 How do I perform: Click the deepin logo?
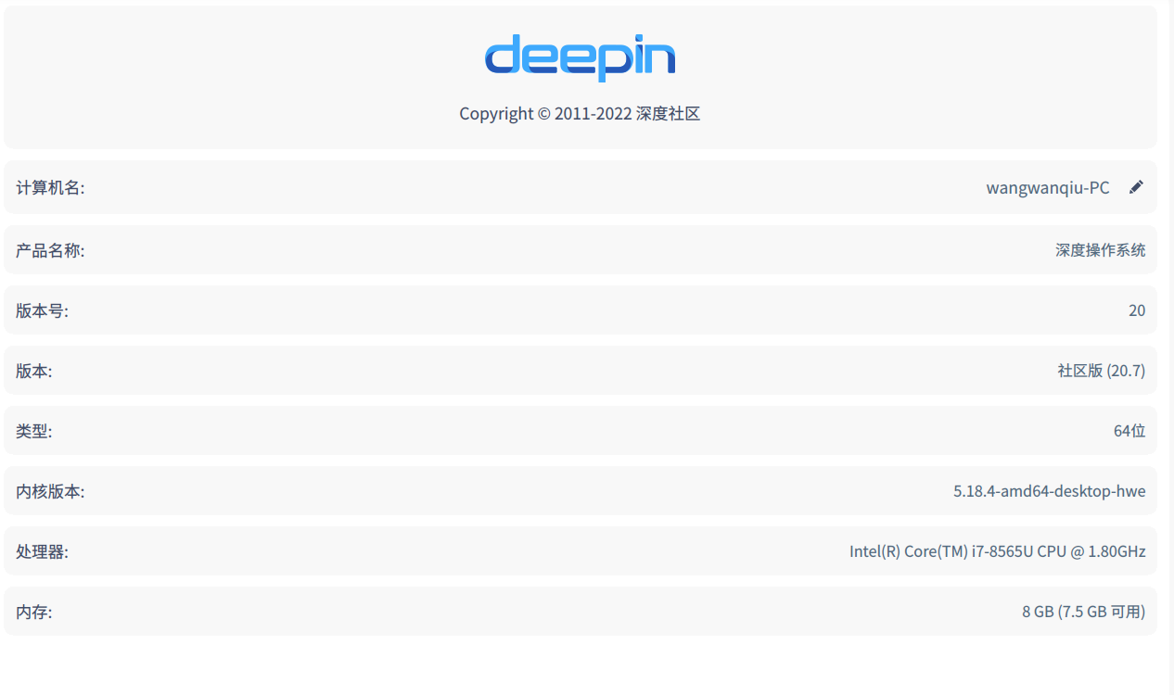tap(580, 57)
